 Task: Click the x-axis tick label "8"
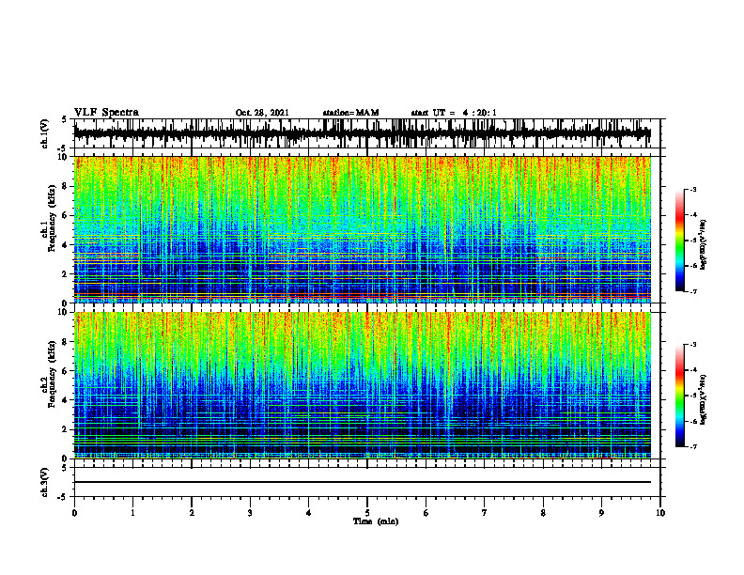pos(543,513)
